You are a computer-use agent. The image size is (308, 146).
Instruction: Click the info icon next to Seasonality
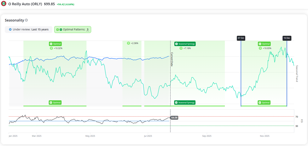click(27, 20)
